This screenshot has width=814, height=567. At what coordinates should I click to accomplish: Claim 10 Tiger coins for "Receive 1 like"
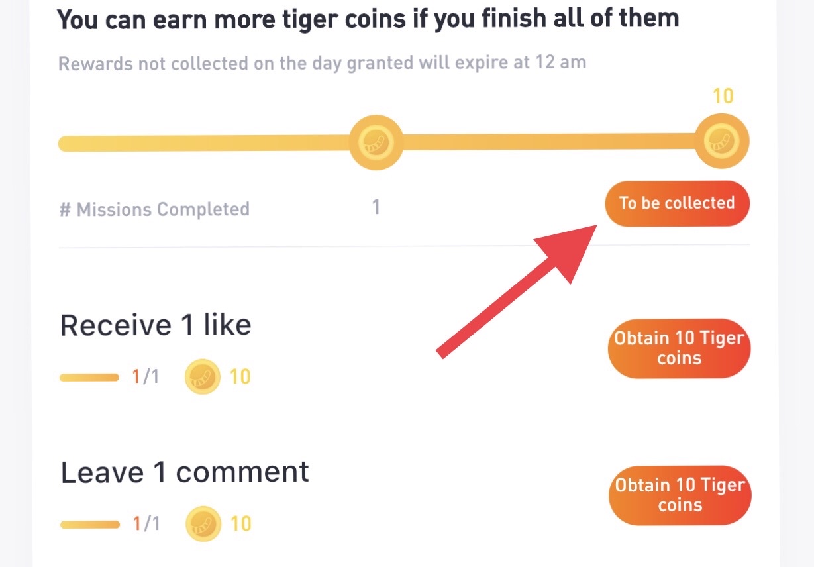[x=679, y=348]
